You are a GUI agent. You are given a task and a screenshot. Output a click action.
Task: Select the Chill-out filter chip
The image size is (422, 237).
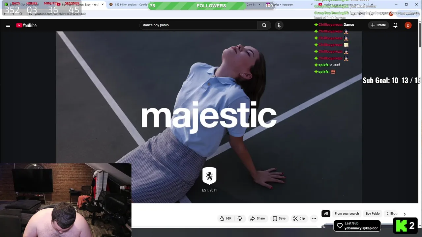[392, 214]
